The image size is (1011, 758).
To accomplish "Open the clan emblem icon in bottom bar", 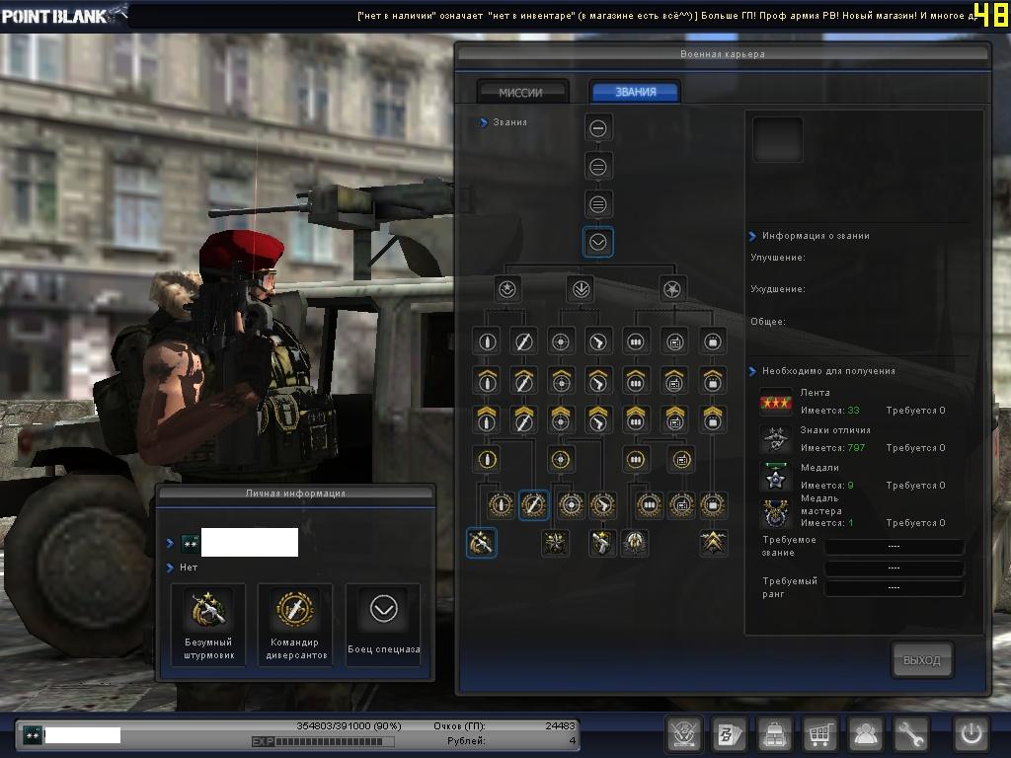I will coord(684,734).
